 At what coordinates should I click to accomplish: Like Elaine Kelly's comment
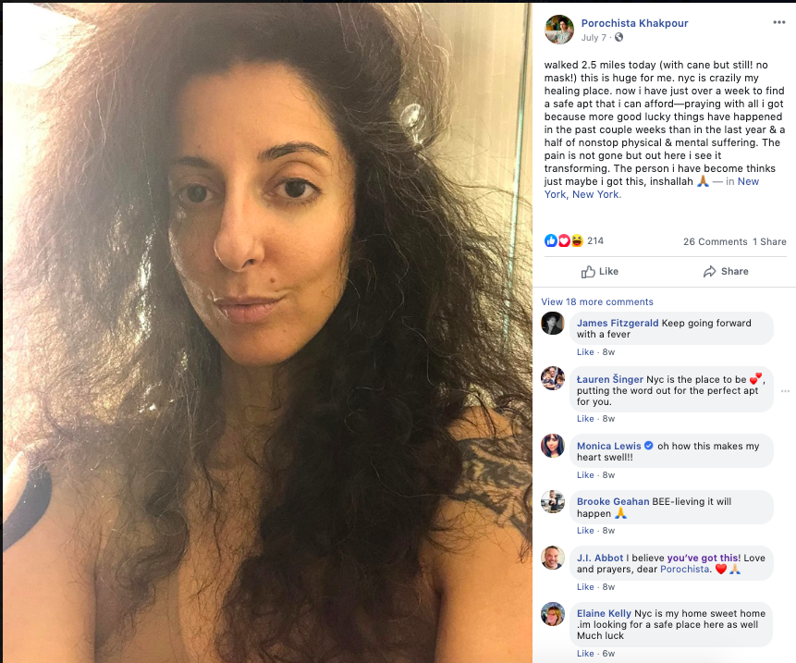[x=585, y=654]
